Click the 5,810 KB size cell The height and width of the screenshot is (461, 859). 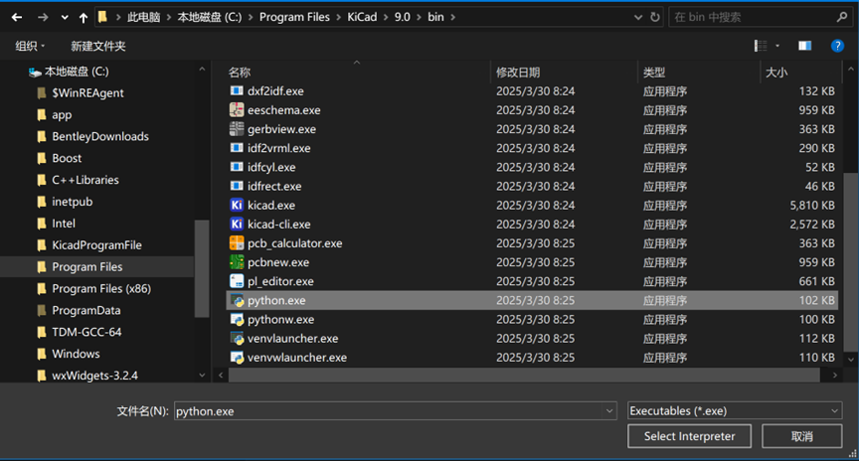[x=812, y=206]
